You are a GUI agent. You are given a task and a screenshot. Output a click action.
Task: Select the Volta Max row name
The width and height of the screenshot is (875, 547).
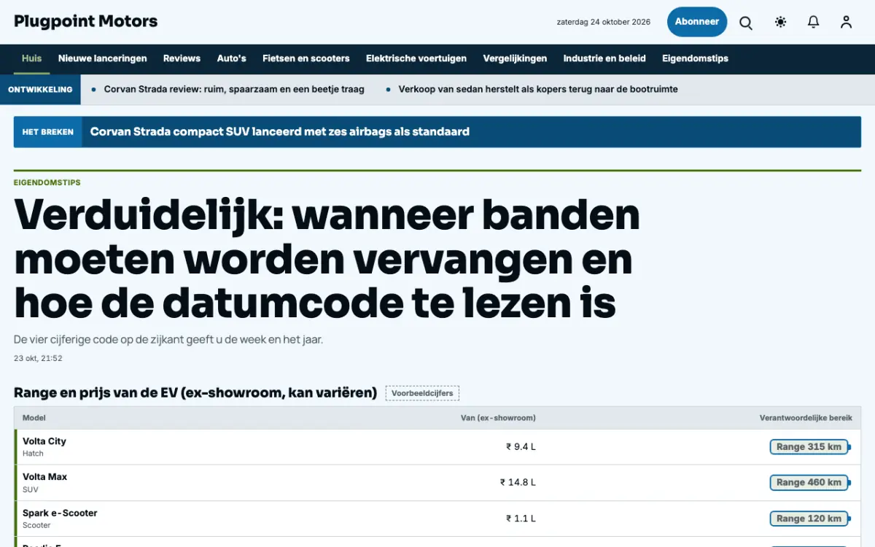pos(44,477)
